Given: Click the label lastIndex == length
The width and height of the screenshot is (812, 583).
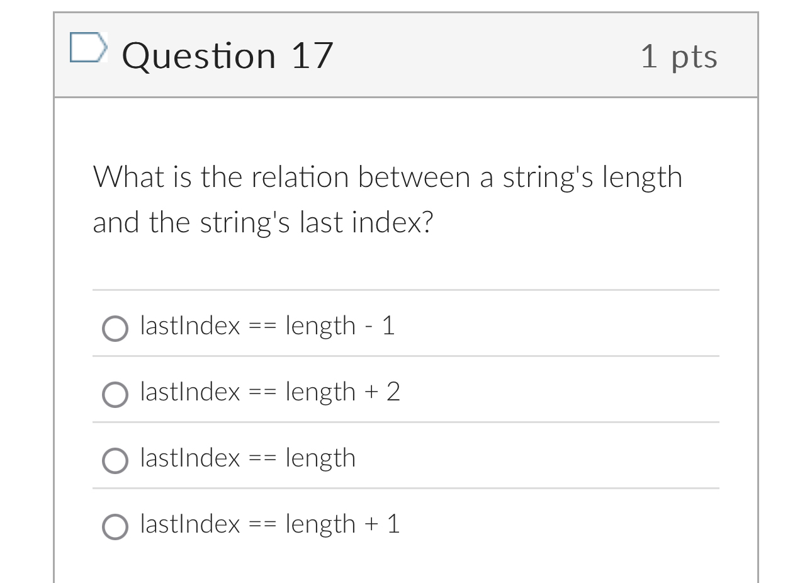Looking at the screenshot, I should 247,458.
